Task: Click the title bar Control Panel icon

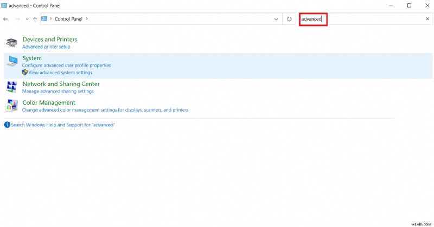Action: pos(4,5)
